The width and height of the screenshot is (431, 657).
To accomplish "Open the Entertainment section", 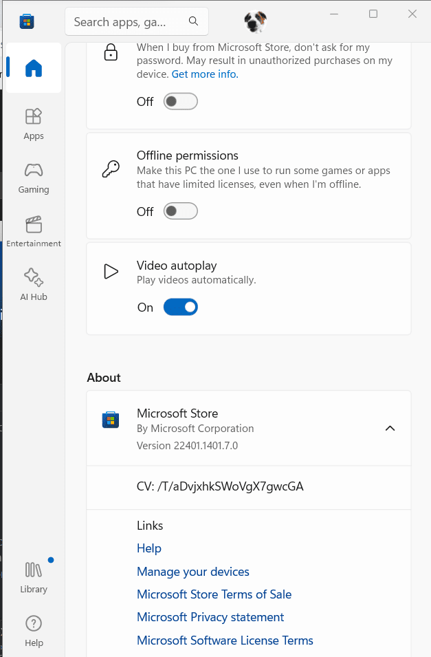I will (34, 232).
